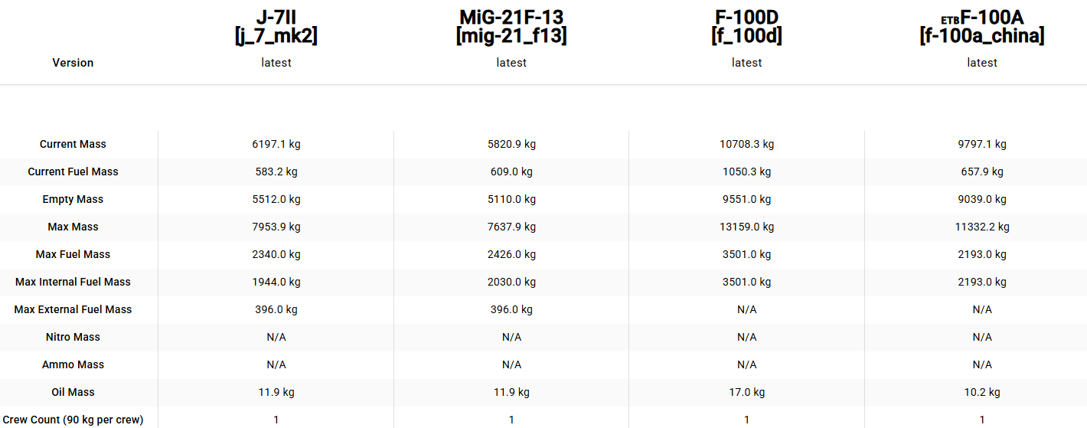Open the J-7II version 'latest' selector
Screen dimensions: 1087x428
[x=276, y=63]
